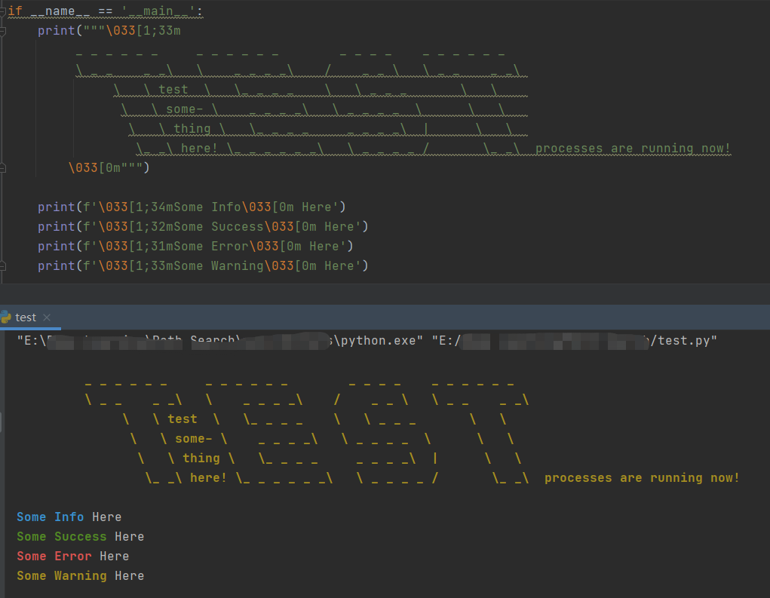Place cursor on print("""\033[1;33m line
770x598 pixels.
pyautogui.click(x=109, y=30)
